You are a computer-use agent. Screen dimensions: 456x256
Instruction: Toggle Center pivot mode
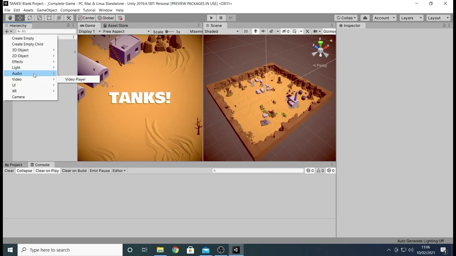pos(87,18)
